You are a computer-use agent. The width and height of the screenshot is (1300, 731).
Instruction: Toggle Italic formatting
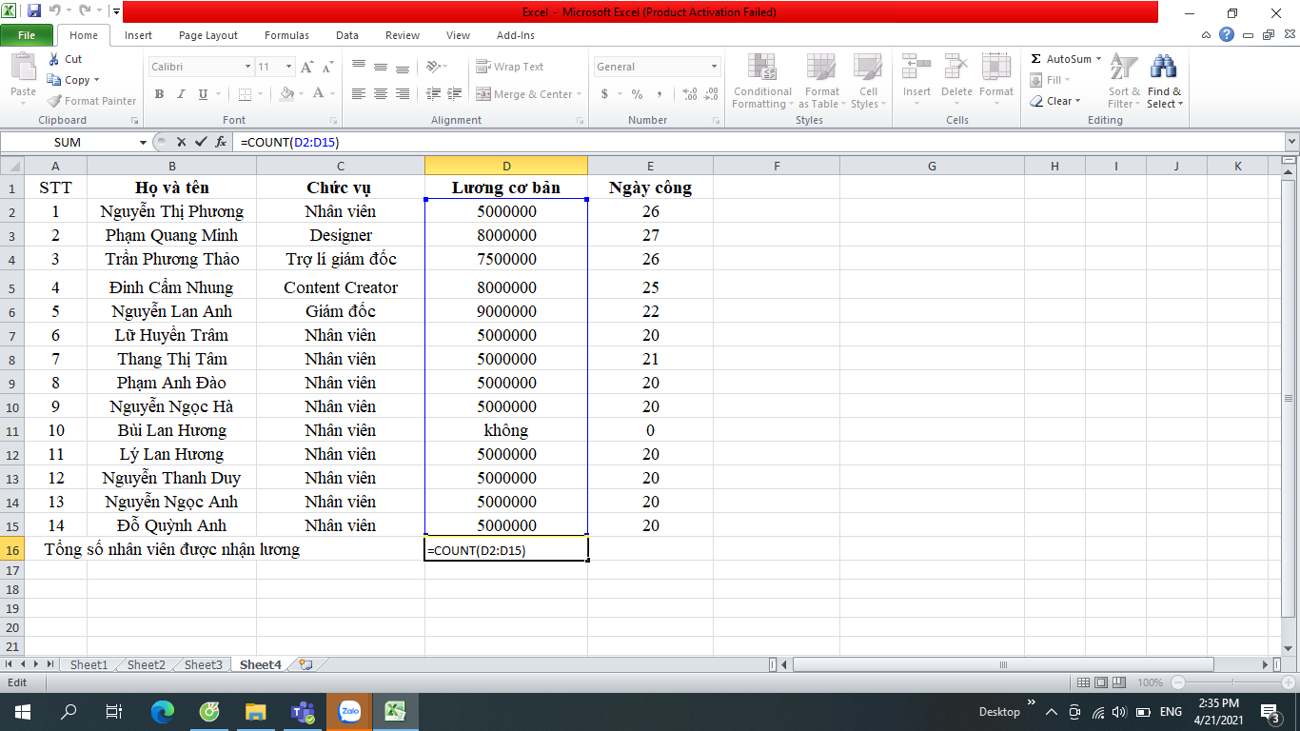coord(181,94)
